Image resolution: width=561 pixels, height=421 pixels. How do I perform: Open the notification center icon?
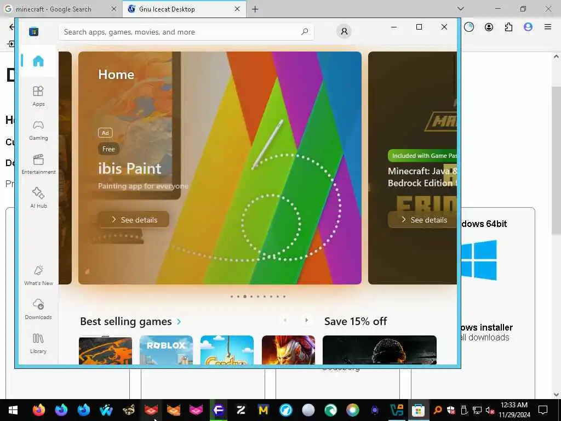click(543, 410)
